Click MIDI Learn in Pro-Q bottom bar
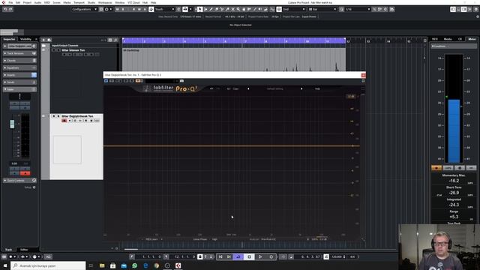The height and width of the screenshot is (270, 480). pyautogui.click(x=151, y=239)
